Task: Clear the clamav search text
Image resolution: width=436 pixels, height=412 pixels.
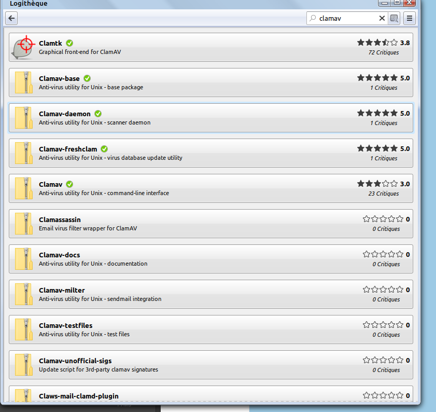Action: (382, 18)
